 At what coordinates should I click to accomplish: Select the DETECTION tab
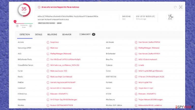[25, 34]
